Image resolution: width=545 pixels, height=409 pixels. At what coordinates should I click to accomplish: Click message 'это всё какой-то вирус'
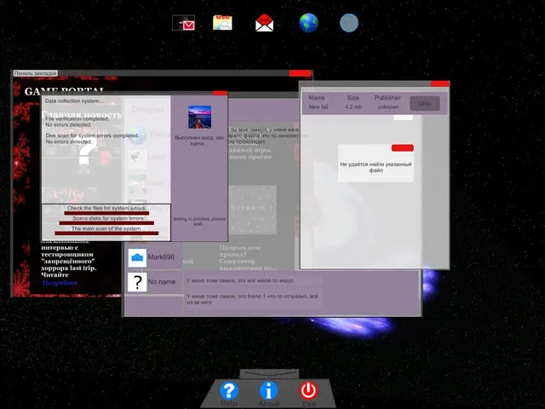click(254, 280)
